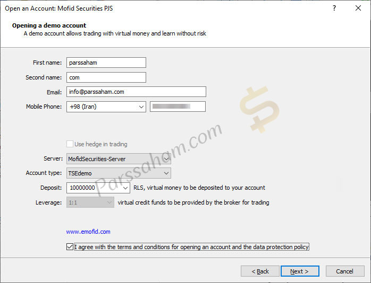Open the Deposit amount combo box
This screenshot has width=371, height=283.
point(98,188)
